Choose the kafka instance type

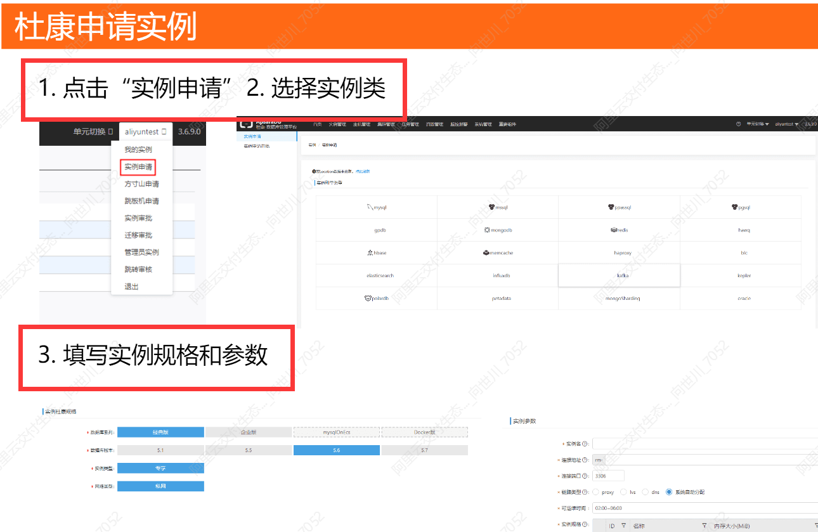tap(619, 276)
